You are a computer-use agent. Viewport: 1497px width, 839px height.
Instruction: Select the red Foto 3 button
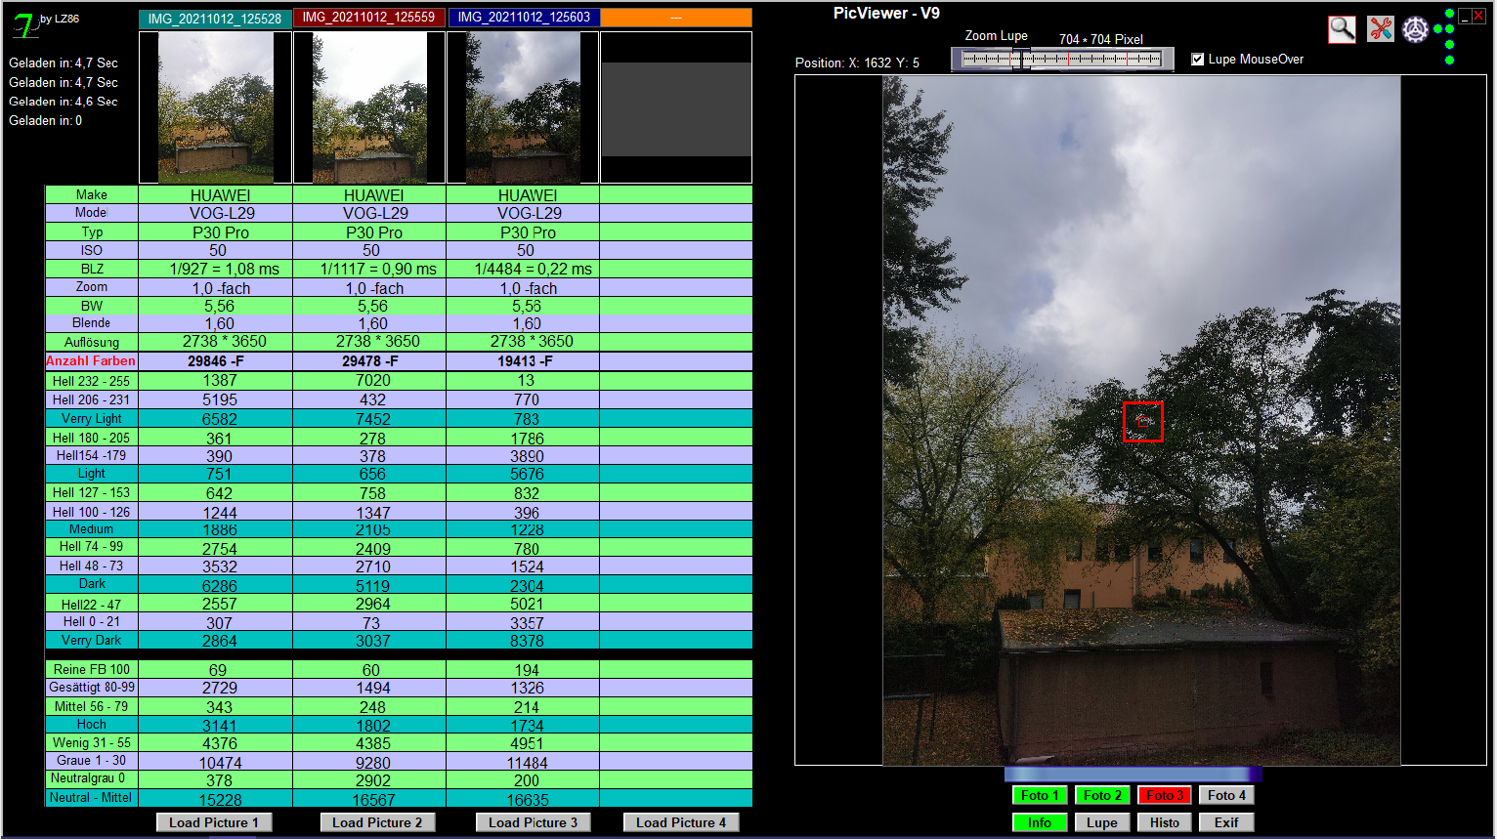point(1165,795)
